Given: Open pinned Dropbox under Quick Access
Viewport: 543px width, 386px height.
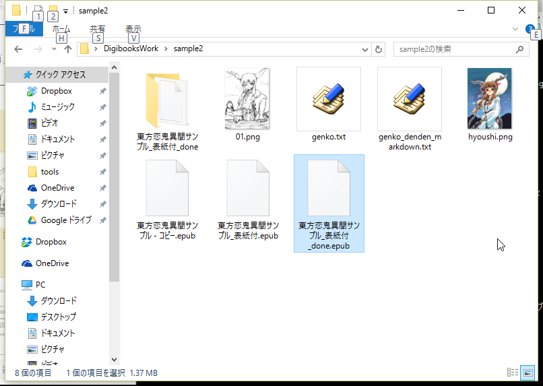Looking at the screenshot, I should [x=56, y=91].
